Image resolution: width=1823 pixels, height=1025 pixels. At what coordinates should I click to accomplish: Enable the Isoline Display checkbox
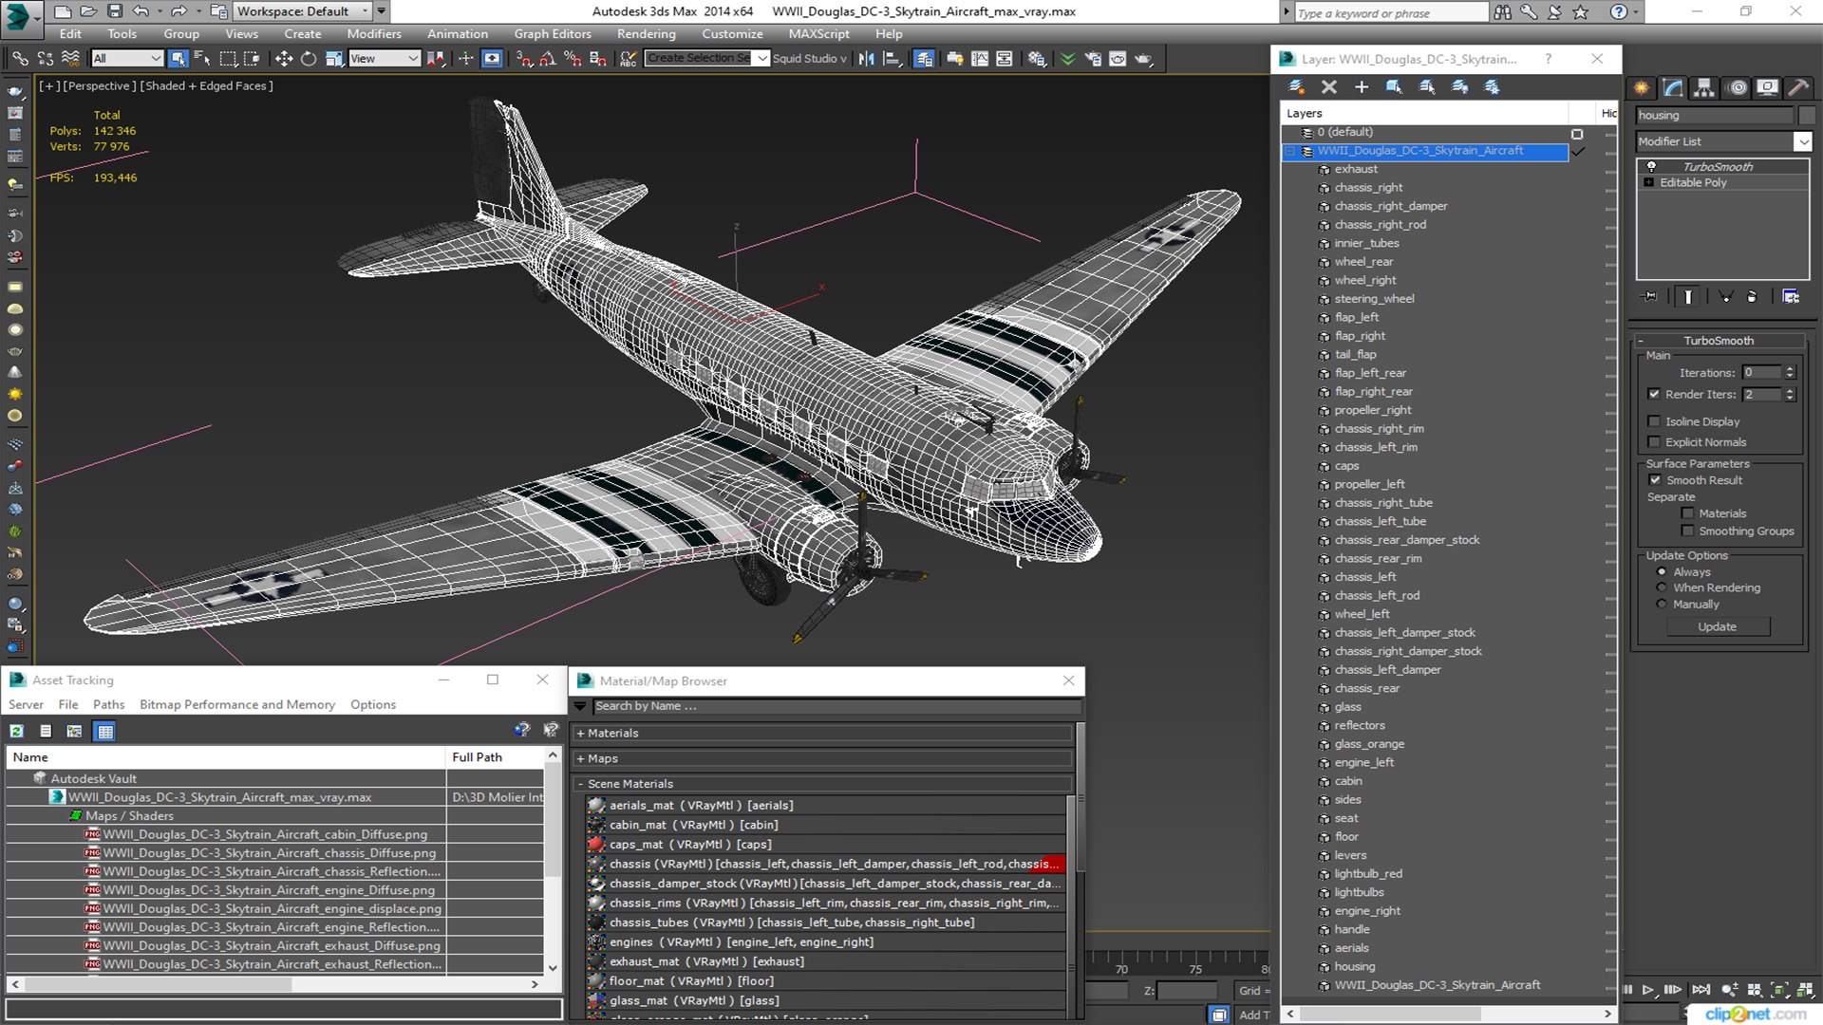pyautogui.click(x=1654, y=421)
